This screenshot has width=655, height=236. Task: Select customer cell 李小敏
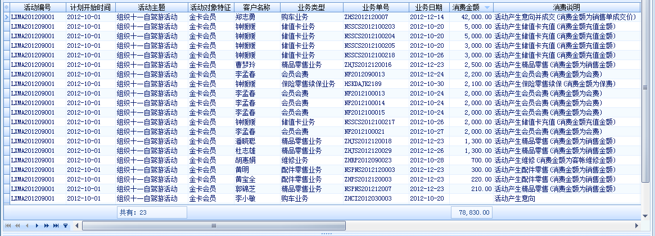[258, 199]
